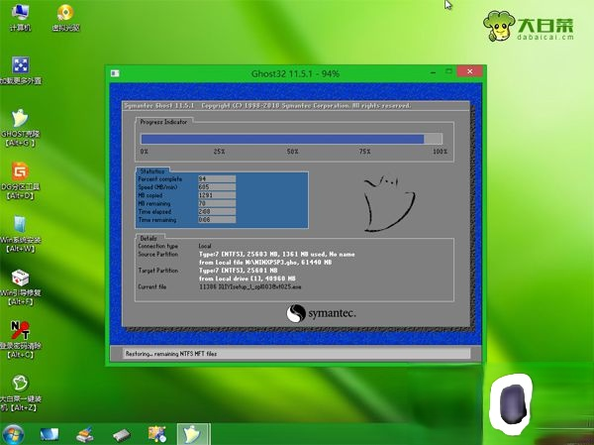Launch Dabaicai one-key install (Alt+Z)
Viewport: 594px width, 445px height.
(x=20, y=393)
